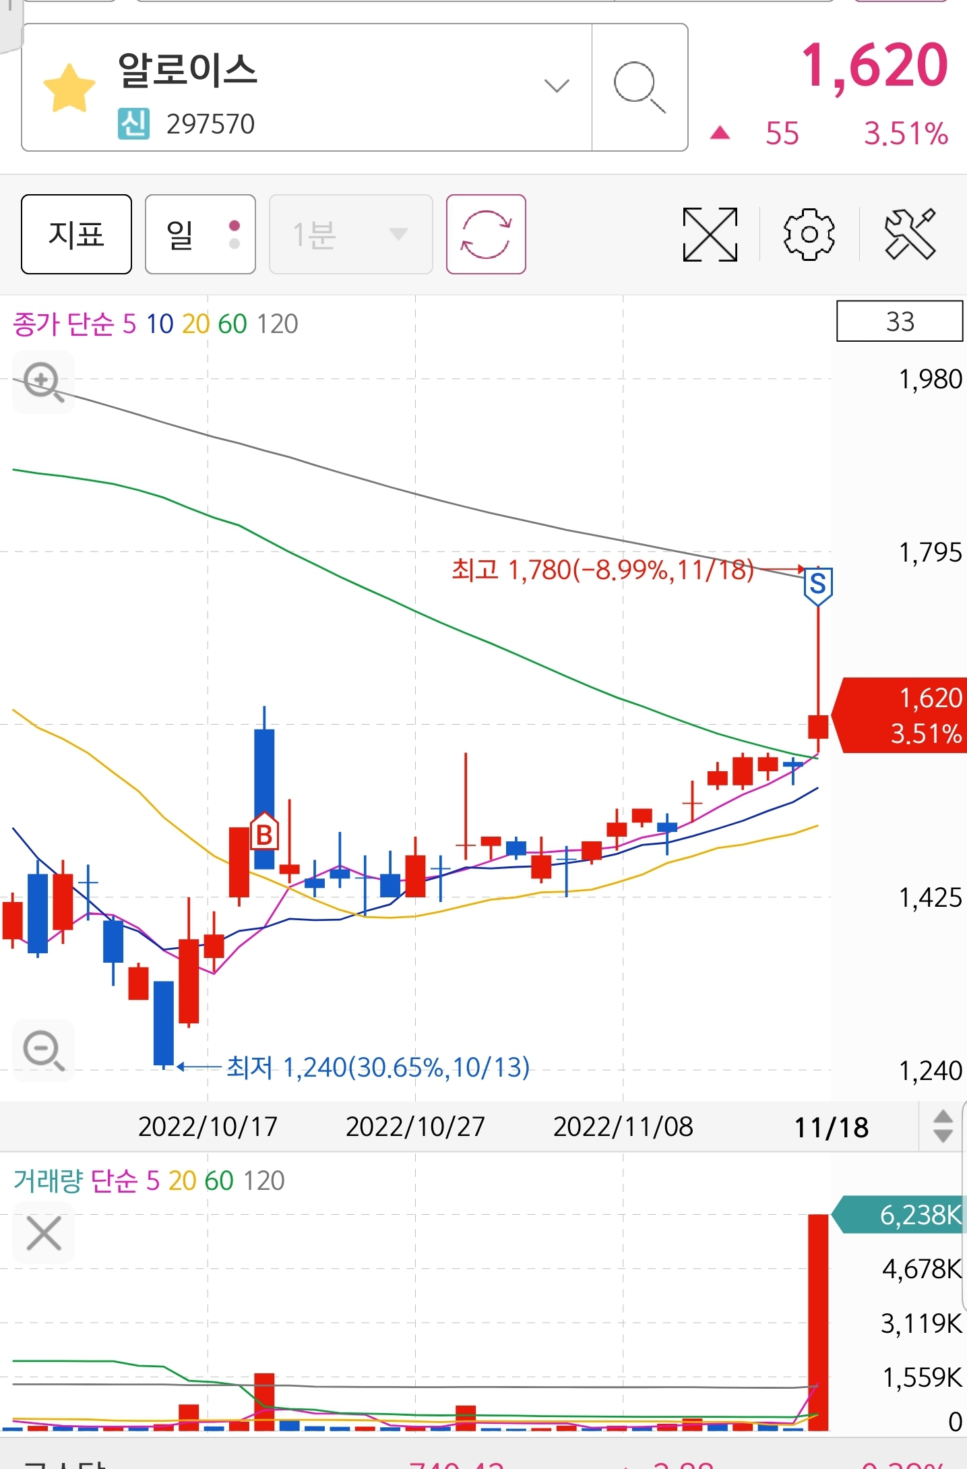
Task: Click the 5-day moving average label in price legend
Action: point(129,324)
